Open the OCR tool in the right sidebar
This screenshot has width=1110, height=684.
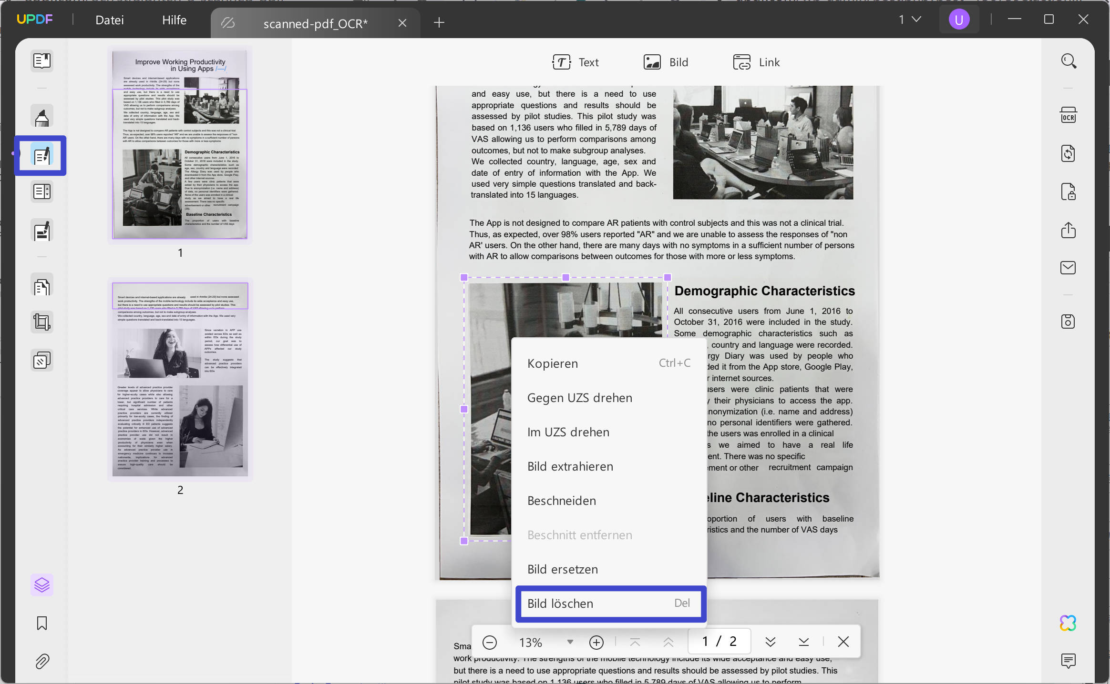[1068, 115]
